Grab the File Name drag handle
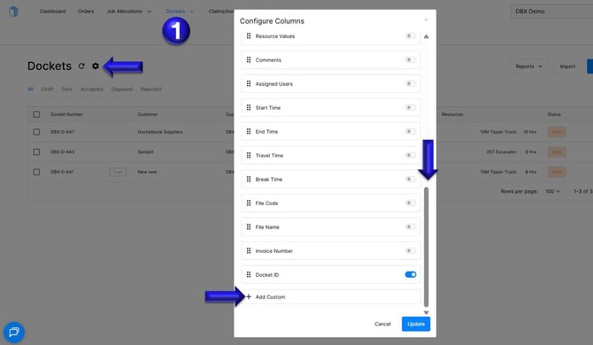 (249, 226)
